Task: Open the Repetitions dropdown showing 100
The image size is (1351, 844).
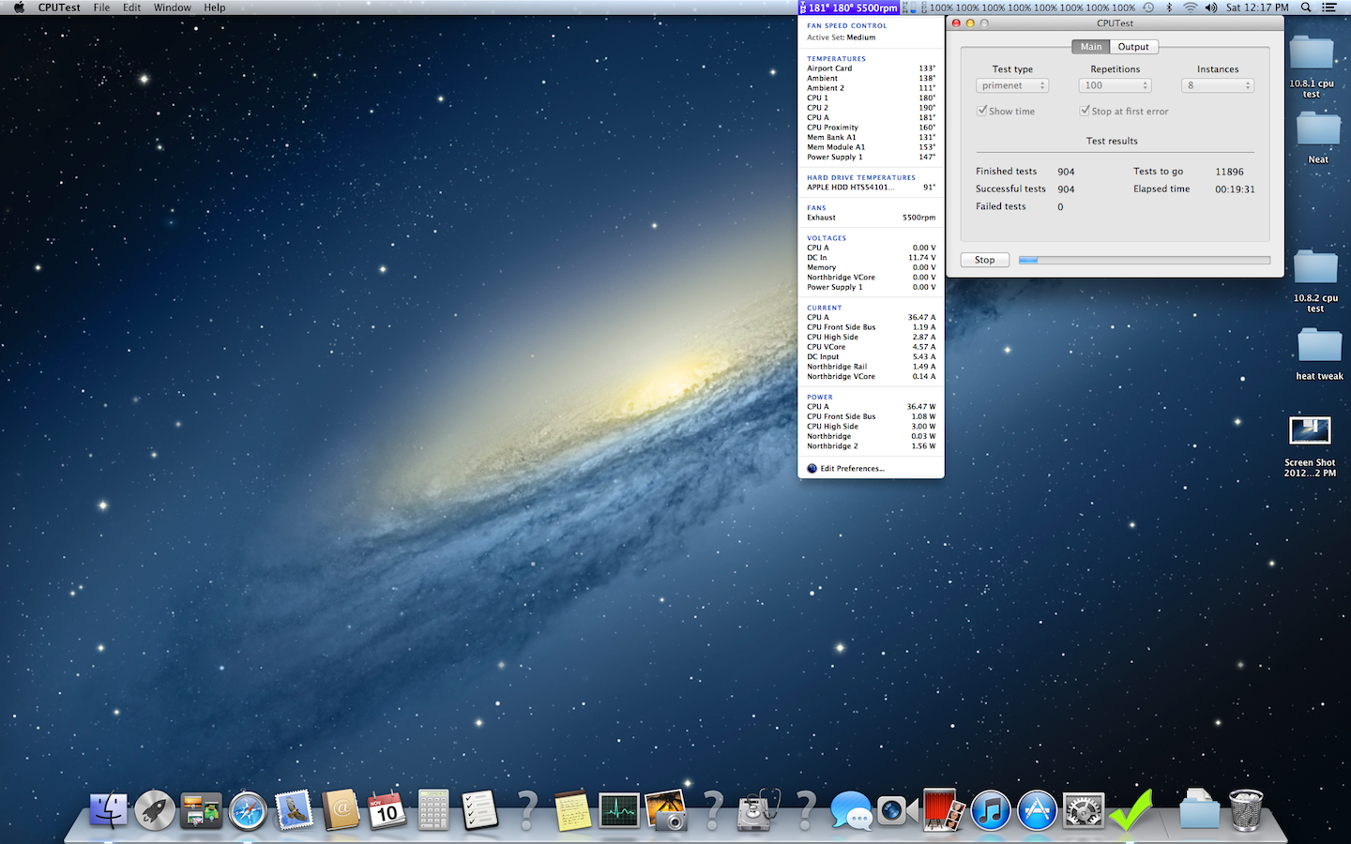Action: [x=1115, y=85]
